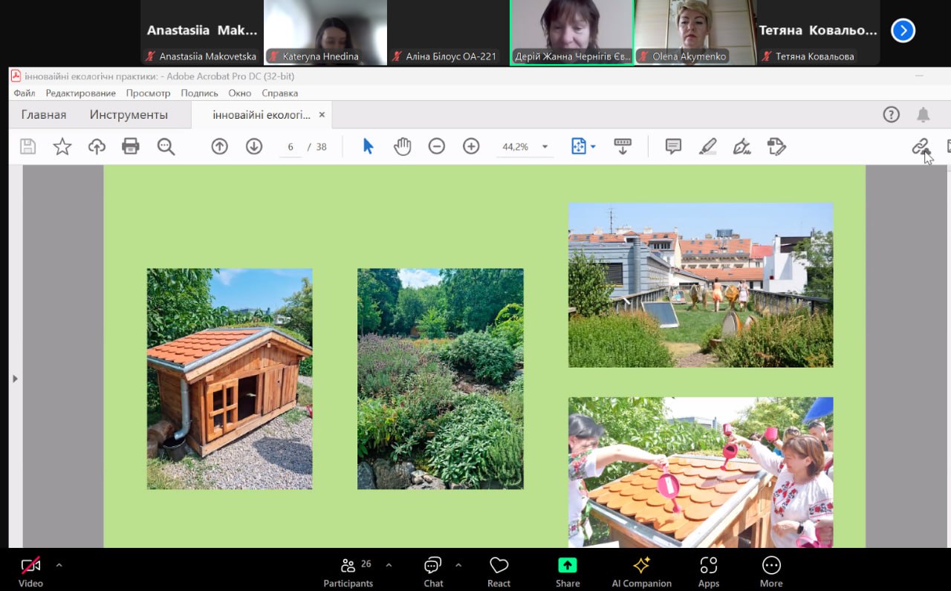Expand the fit page options dropdown
Screen dimensions: 951x591
(x=593, y=147)
